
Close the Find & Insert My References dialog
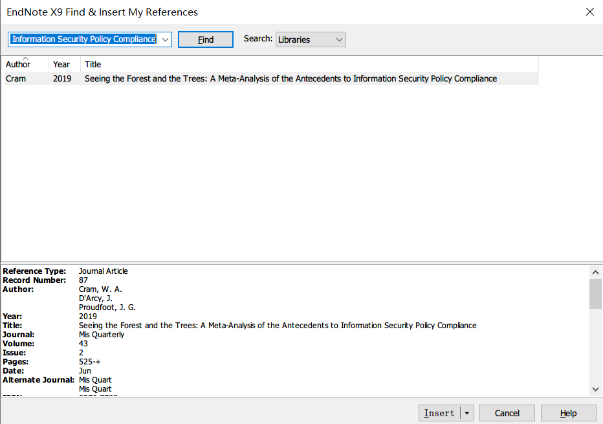(x=589, y=11)
